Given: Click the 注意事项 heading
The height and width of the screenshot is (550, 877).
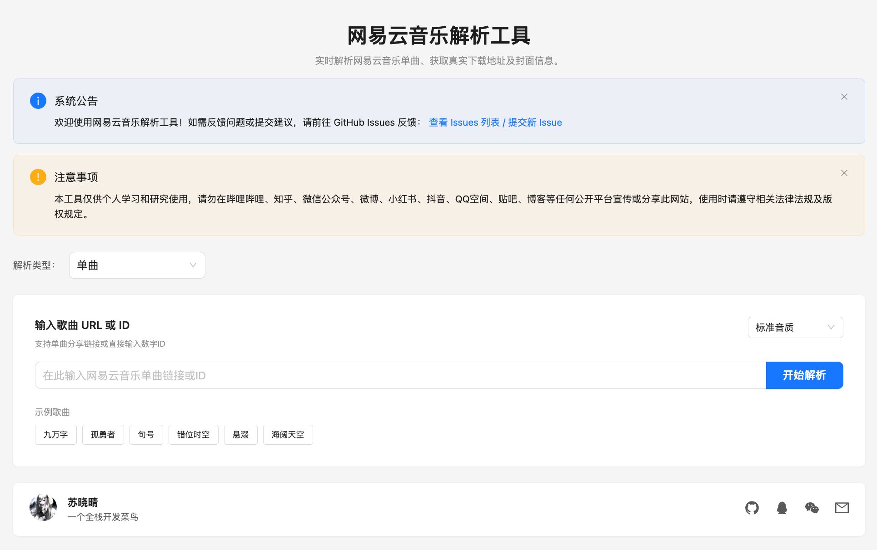Looking at the screenshot, I should [76, 177].
